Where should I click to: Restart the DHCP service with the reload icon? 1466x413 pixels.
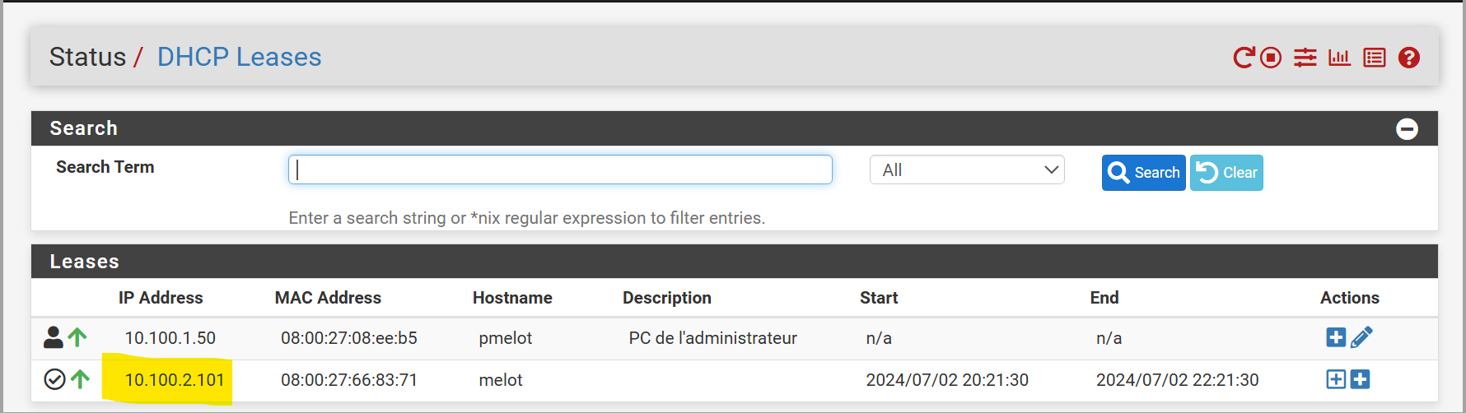[1244, 58]
